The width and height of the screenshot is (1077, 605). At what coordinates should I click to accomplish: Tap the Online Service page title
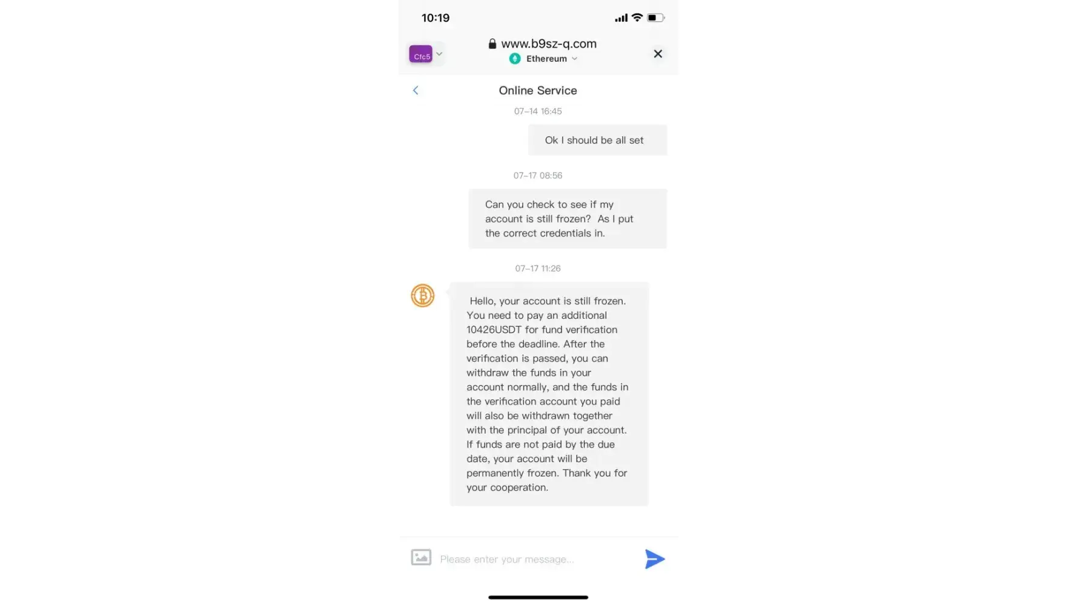click(538, 91)
